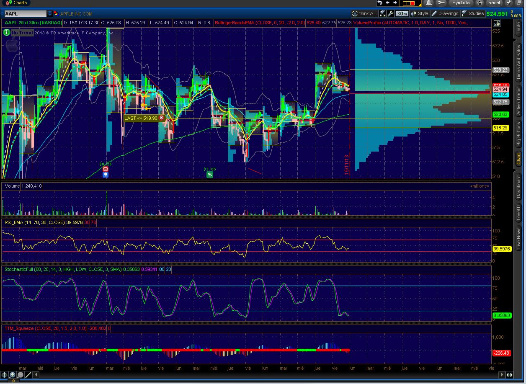Open alerts via the bell icon
526x384 pixels.
(x=428, y=3)
